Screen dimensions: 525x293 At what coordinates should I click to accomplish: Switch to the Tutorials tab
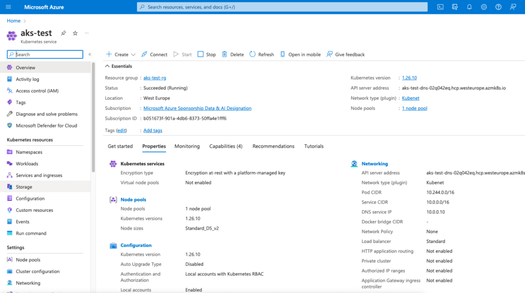pos(314,146)
